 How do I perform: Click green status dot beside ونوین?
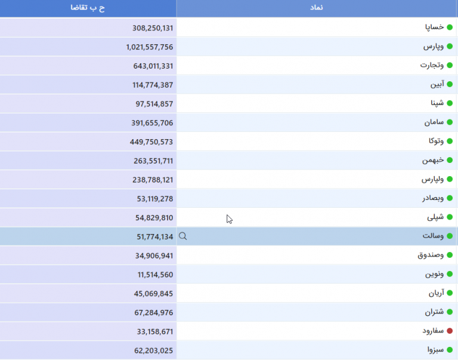point(450,274)
